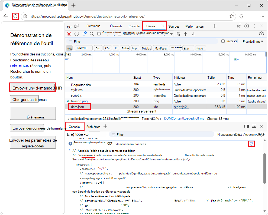
Task: Open the Sources tab
Action: coord(174,26)
